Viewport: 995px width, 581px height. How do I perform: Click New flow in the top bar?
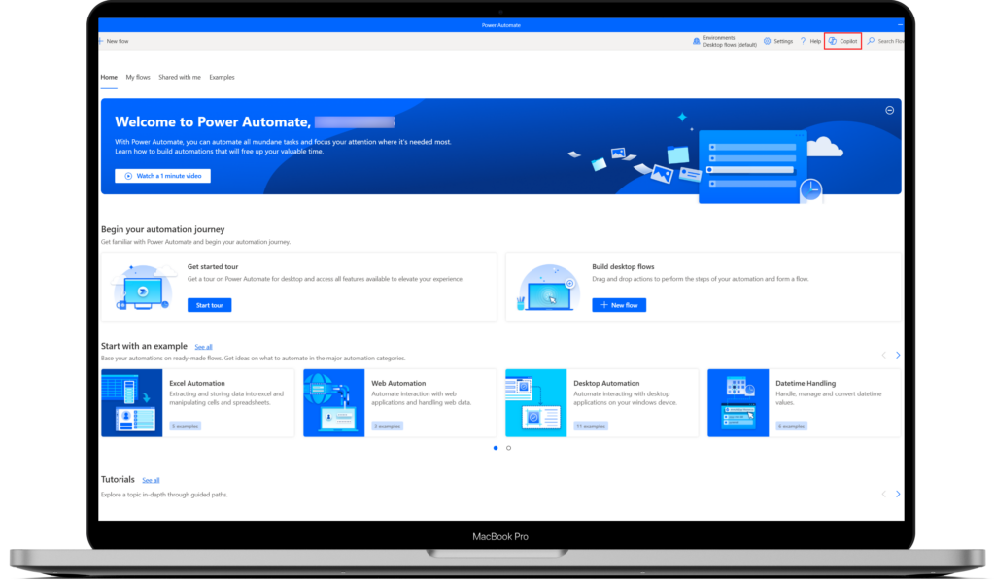[x=115, y=41]
